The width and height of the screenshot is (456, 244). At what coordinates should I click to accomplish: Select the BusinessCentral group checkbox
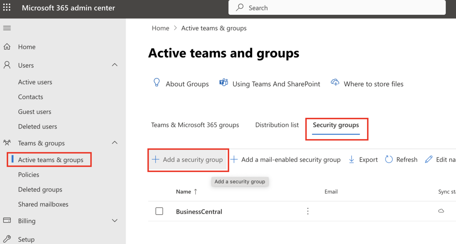pos(159,211)
